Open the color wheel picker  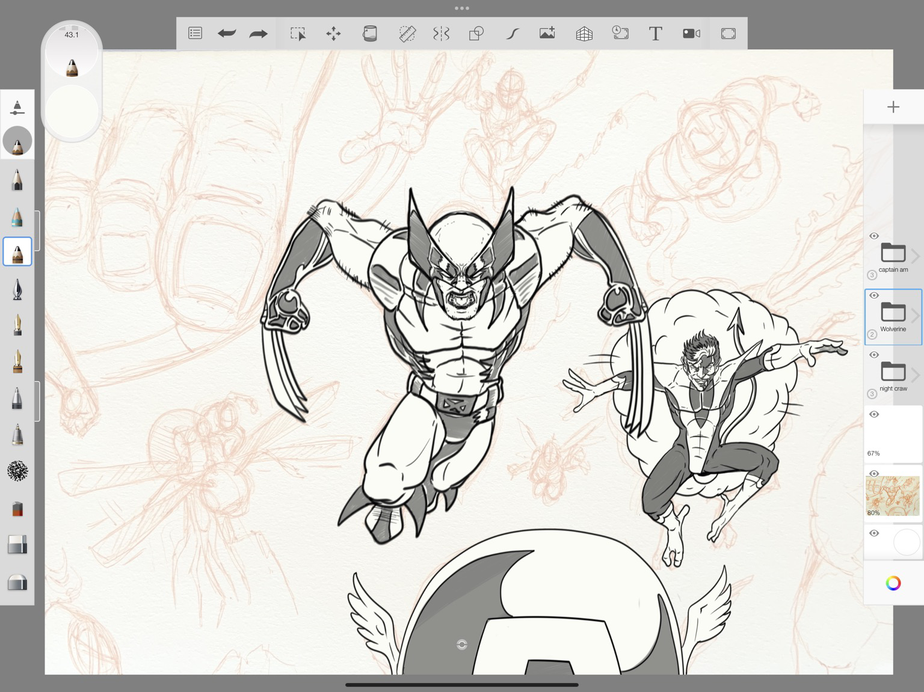893,583
